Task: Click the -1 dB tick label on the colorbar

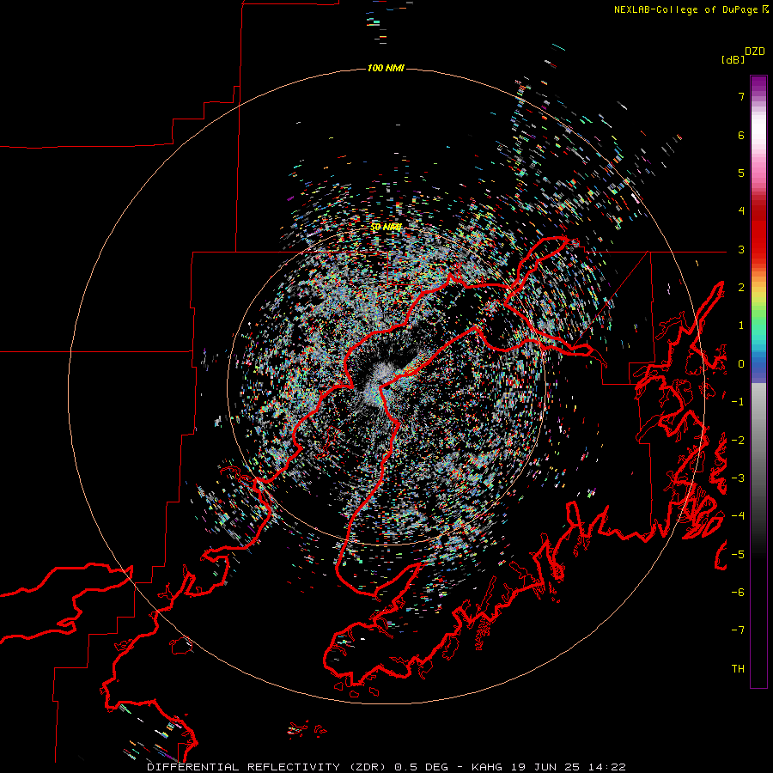Action: (x=738, y=402)
